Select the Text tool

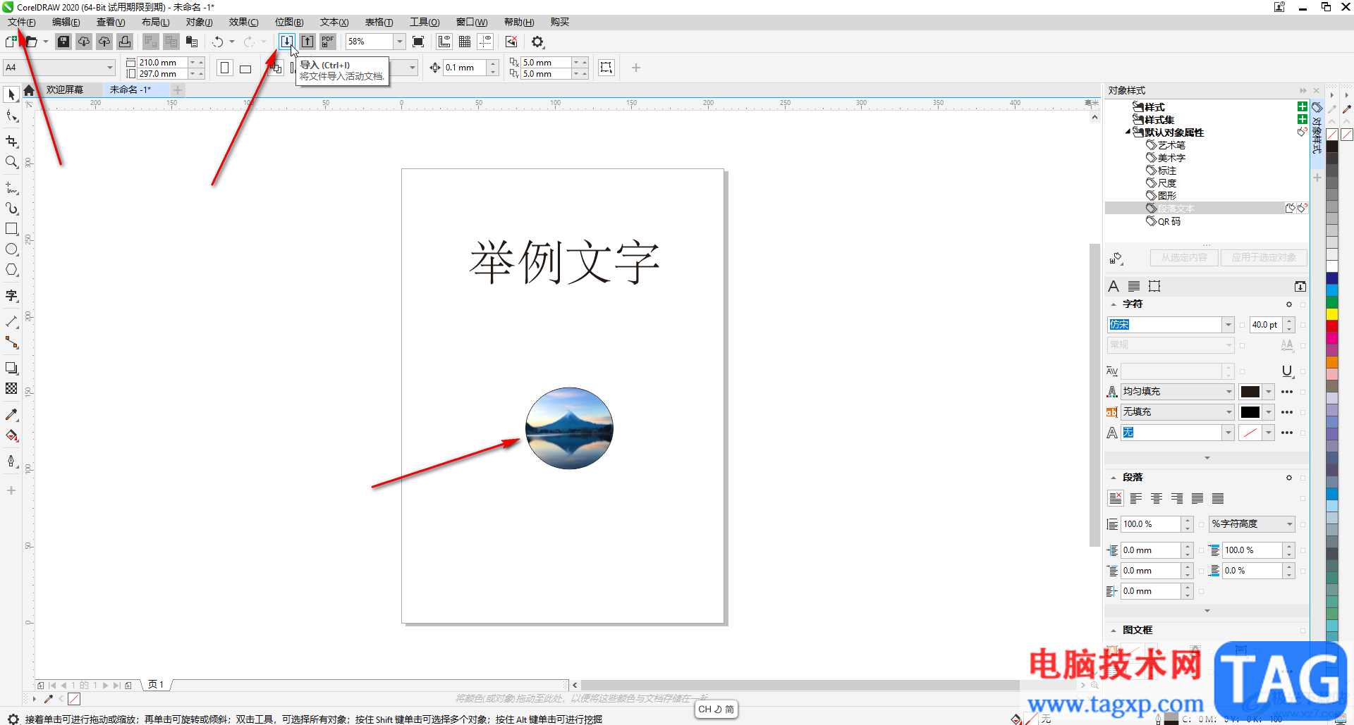tap(11, 296)
